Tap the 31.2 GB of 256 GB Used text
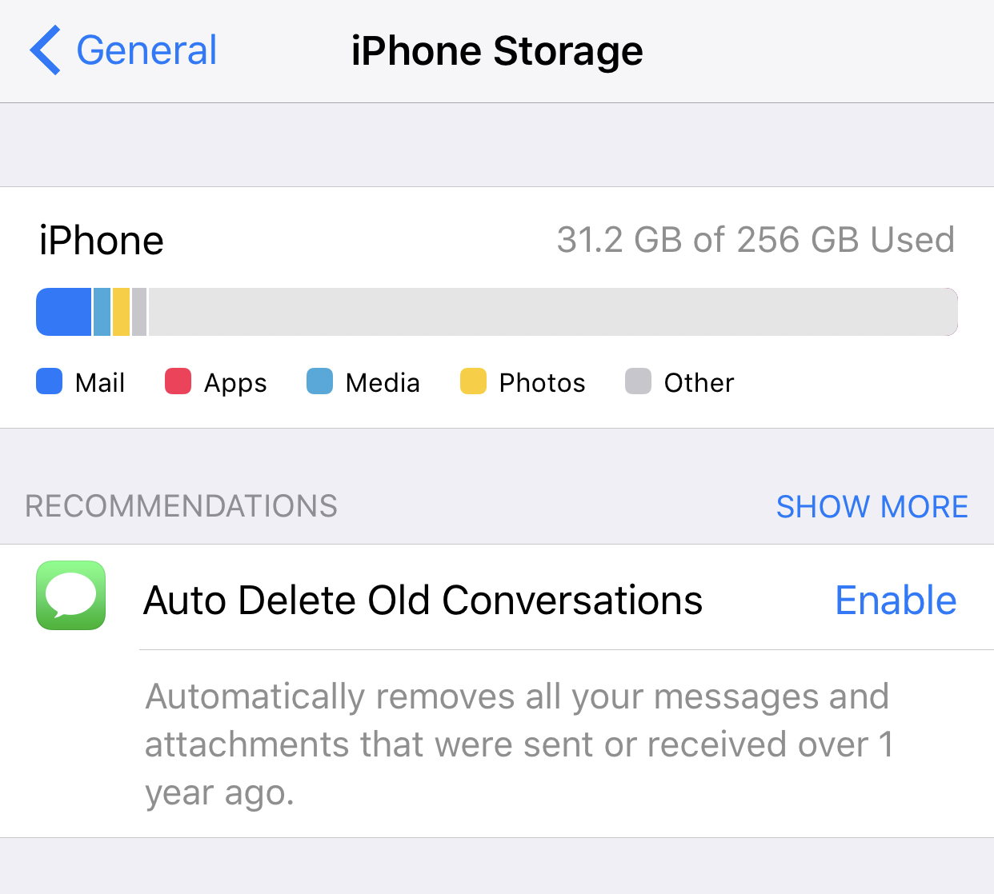 tap(756, 240)
